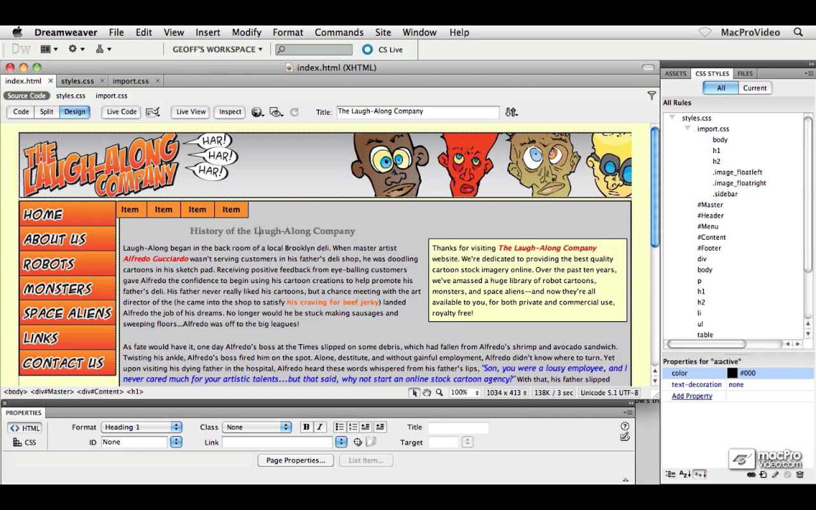Click the Page Properties button
The image size is (816, 510).
(295, 460)
